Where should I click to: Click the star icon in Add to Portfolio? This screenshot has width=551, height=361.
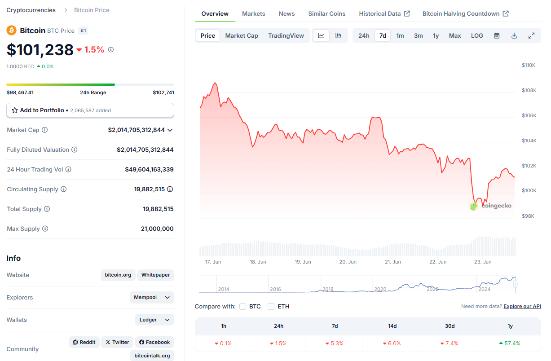click(x=15, y=110)
